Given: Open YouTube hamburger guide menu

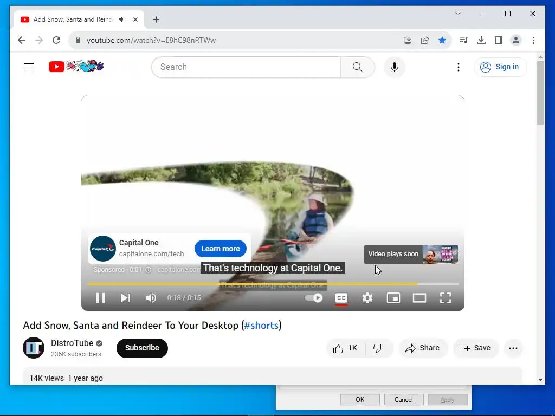Looking at the screenshot, I should pyautogui.click(x=29, y=67).
